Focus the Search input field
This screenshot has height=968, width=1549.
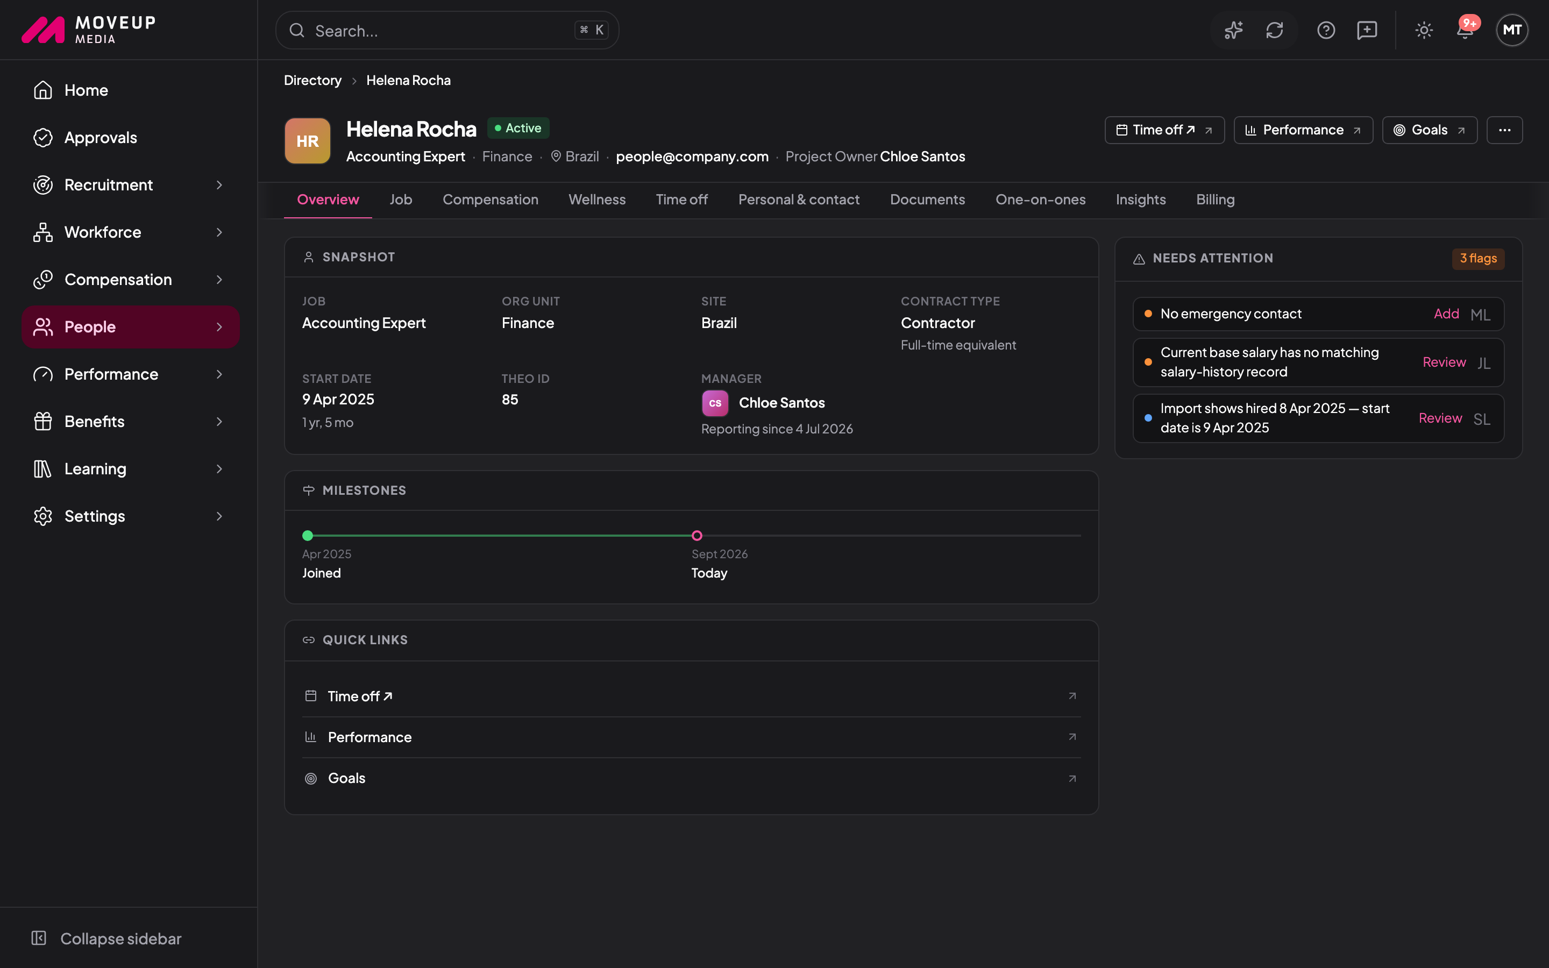[x=447, y=30]
